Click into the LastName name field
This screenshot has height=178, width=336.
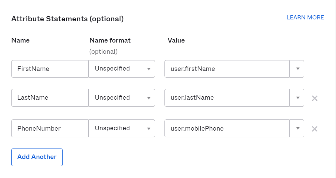click(50, 98)
